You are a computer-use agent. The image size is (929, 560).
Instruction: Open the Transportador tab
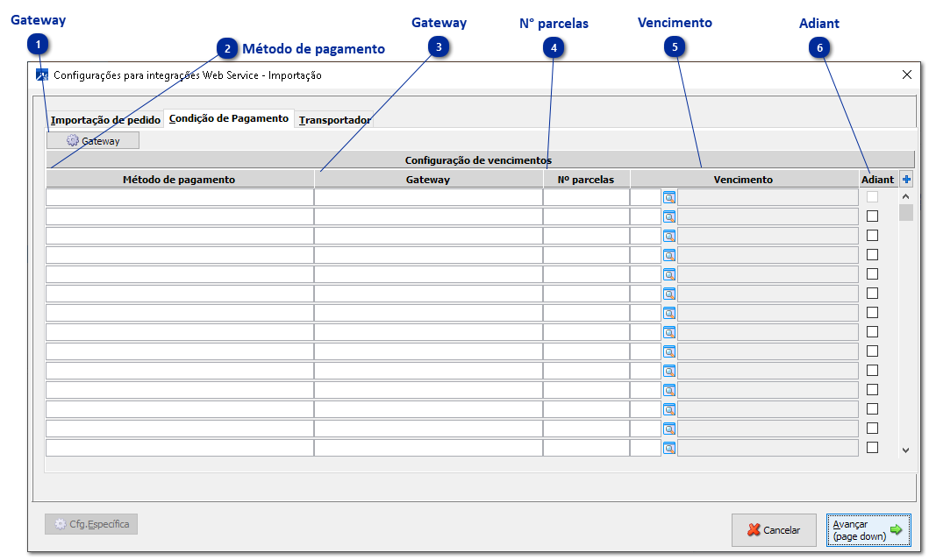point(334,119)
